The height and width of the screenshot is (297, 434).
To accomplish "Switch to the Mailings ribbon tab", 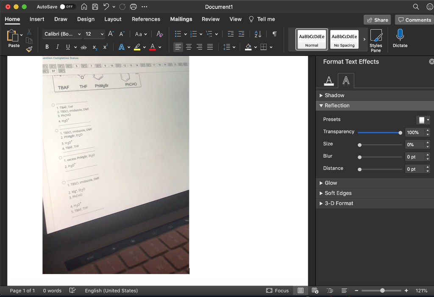I will [x=181, y=19].
